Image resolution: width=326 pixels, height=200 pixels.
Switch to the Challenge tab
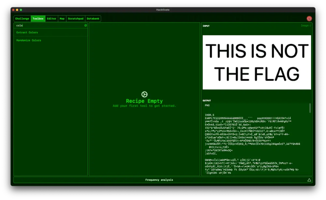(22, 19)
